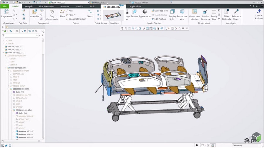Switch to the Applications tab

pyautogui.click(x=135, y=6)
